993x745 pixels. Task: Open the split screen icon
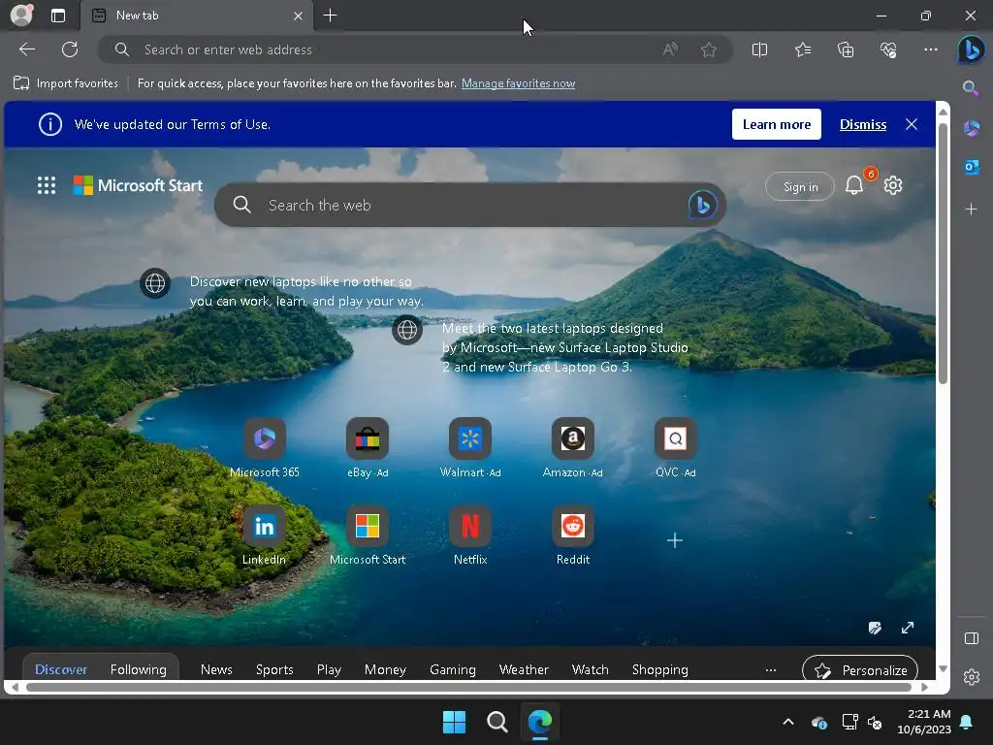pos(759,49)
